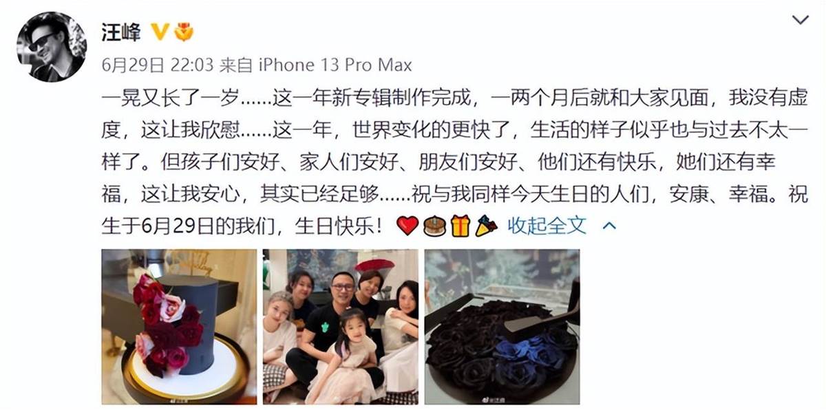This screenshot has height=410, width=826.
Task: Click the birthday cake emoji
Action: (434, 226)
